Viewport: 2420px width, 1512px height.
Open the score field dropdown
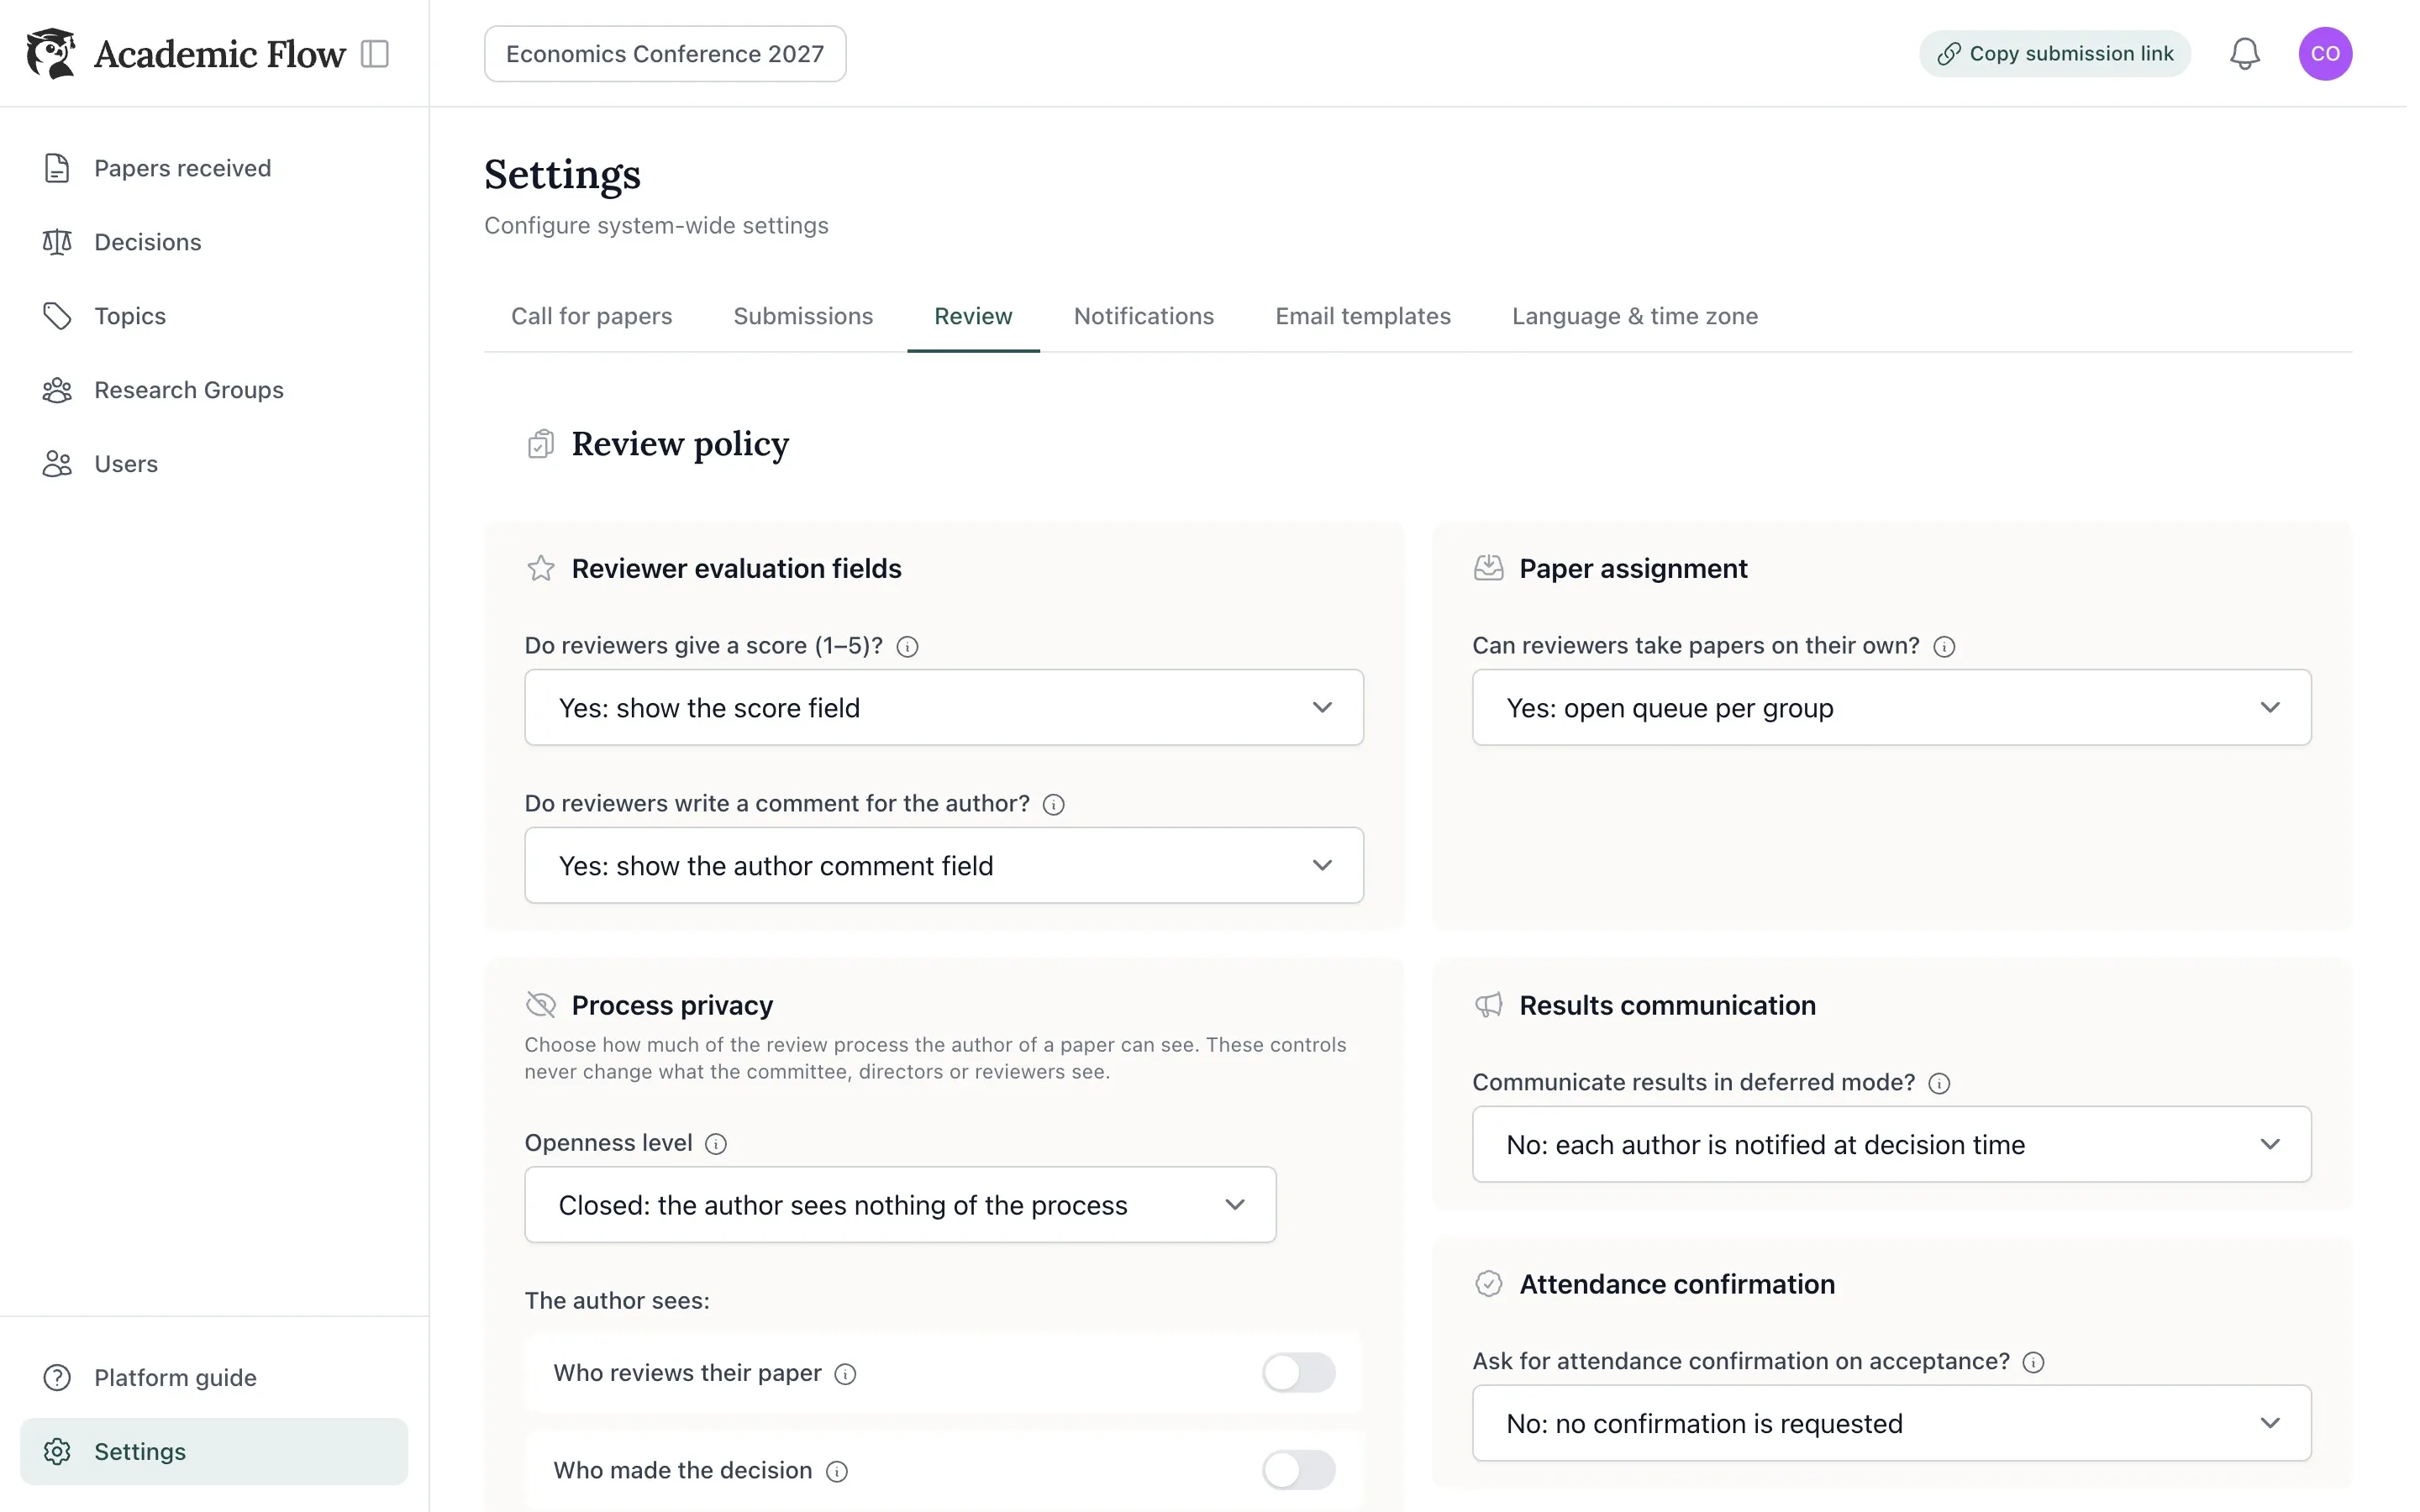pyautogui.click(x=943, y=708)
